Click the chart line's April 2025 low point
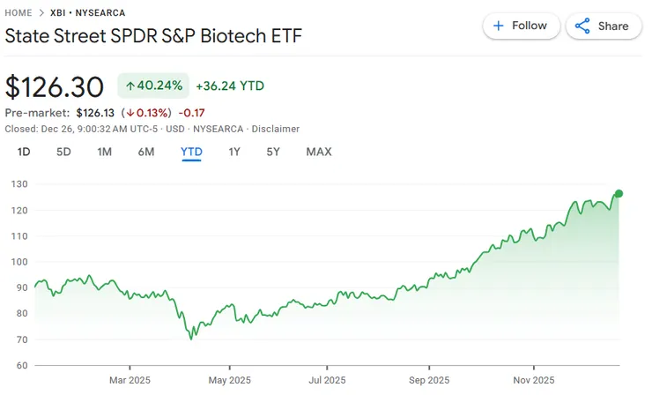Viewport: 652px width, 395px height. [x=191, y=338]
